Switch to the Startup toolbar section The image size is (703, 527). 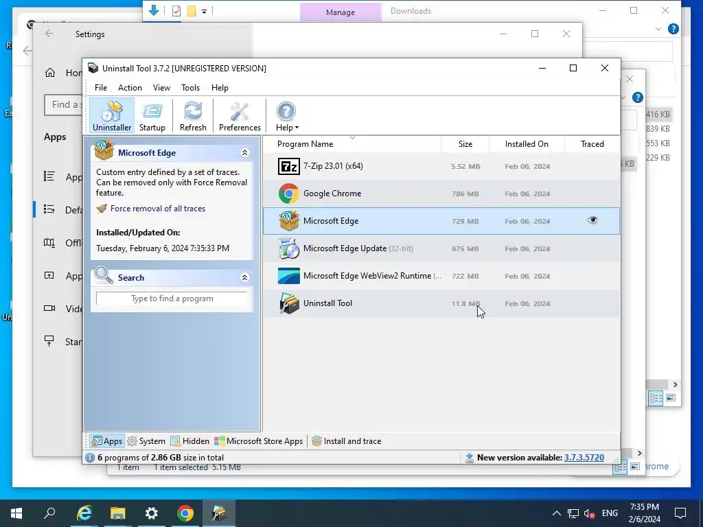point(152,115)
